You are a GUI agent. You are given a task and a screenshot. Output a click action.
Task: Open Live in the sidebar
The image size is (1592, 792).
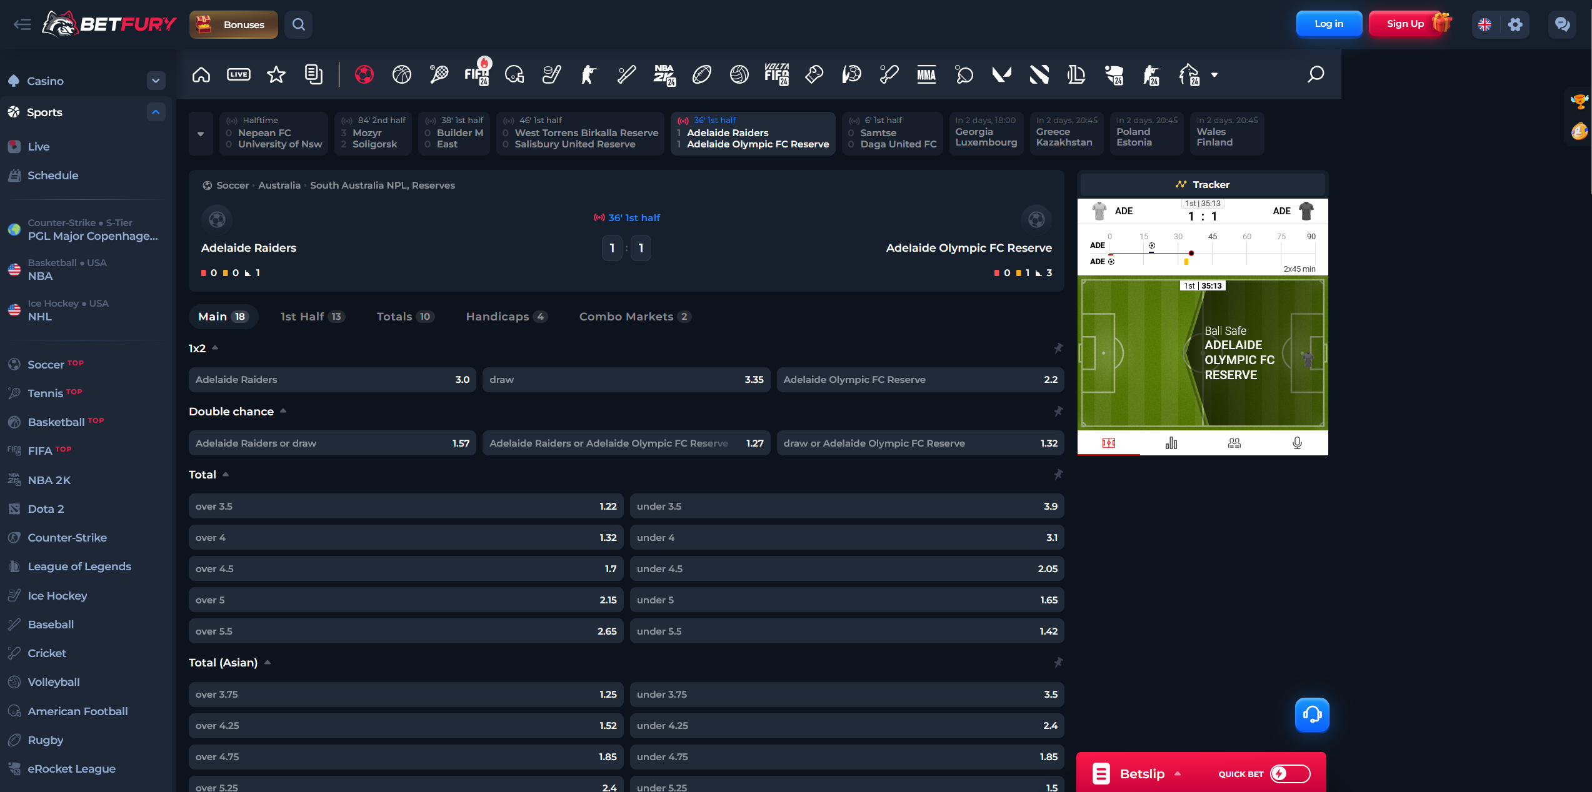pyautogui.click(x=38, y=147)
